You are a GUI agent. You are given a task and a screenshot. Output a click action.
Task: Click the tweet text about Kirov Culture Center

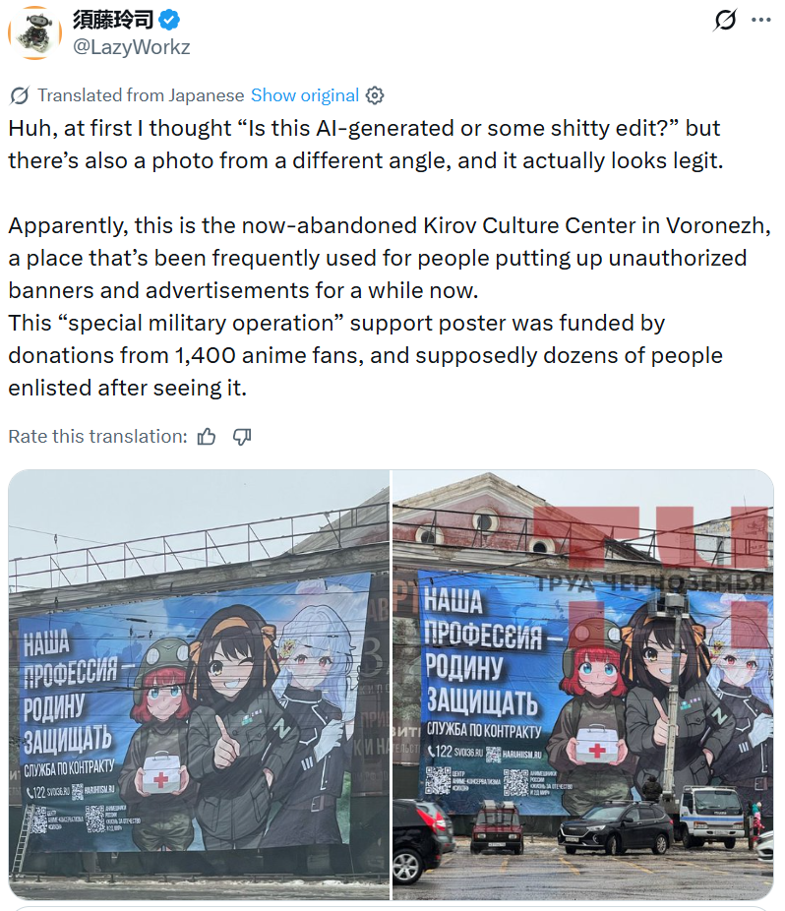tap(390, 258)
